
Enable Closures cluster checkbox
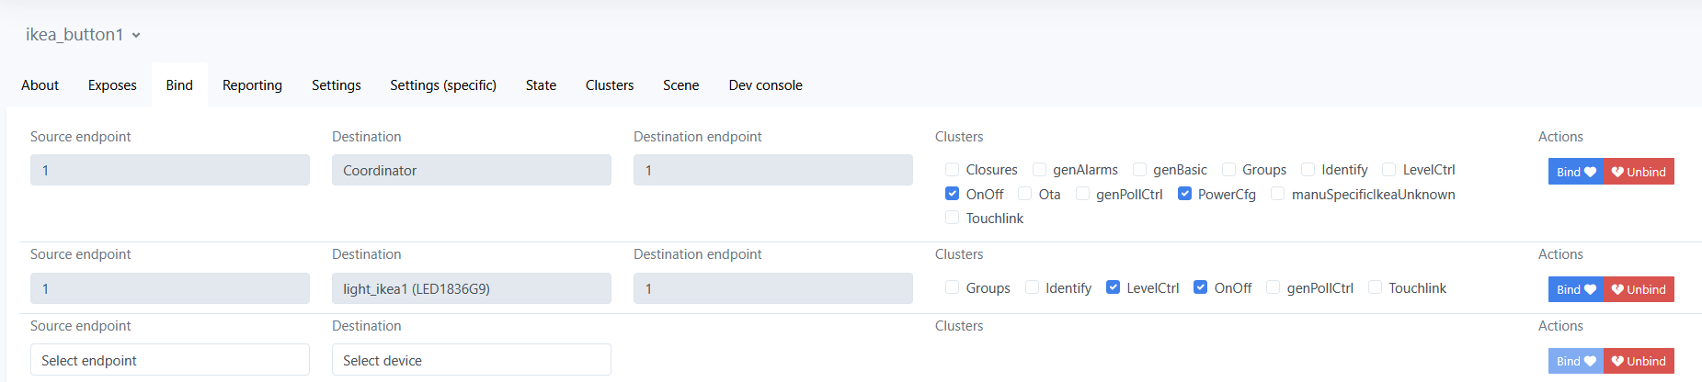[x=953, y=170]
